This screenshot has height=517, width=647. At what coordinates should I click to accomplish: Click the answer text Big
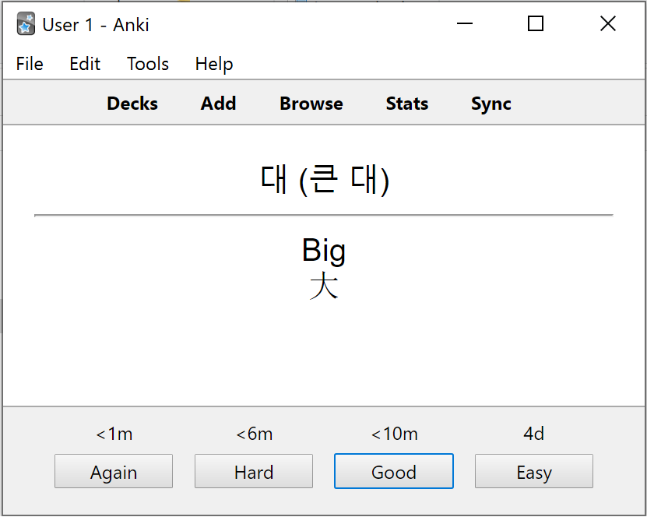click(x=324, y=250)
